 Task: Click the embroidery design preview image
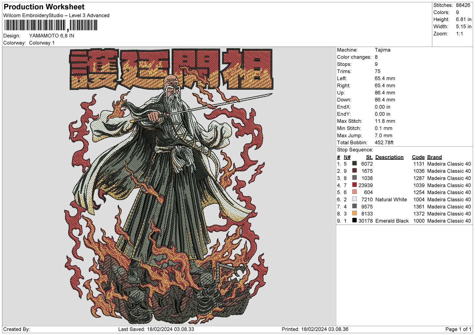pyautogui.click(x=169, y=186)
